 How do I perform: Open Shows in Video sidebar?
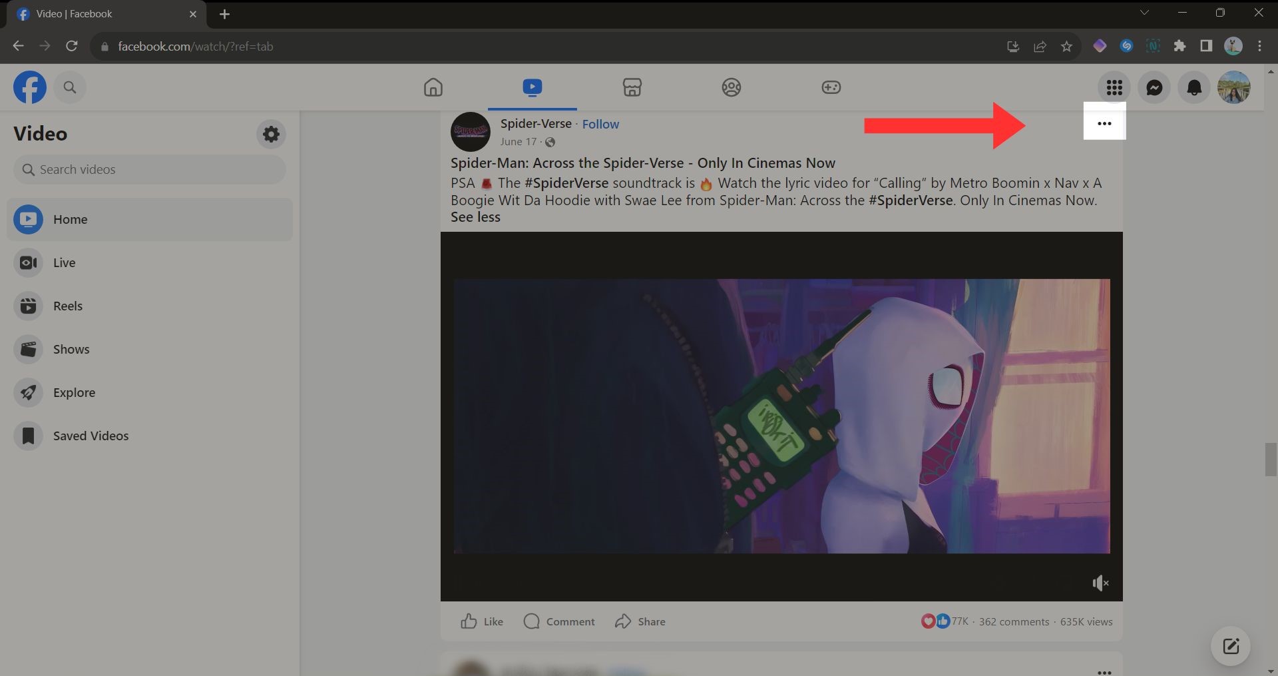point(150,349)
